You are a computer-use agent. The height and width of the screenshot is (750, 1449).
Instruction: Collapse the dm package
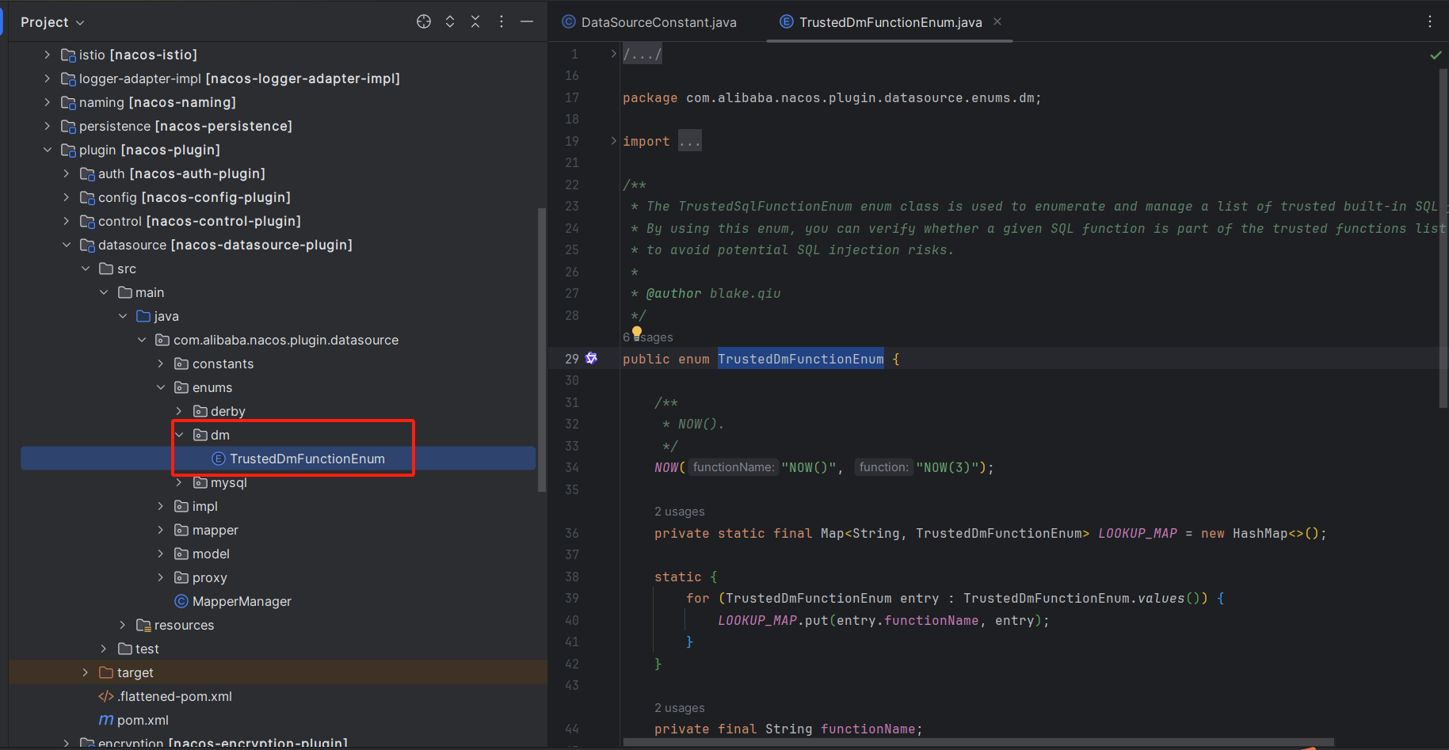[179, 435]
